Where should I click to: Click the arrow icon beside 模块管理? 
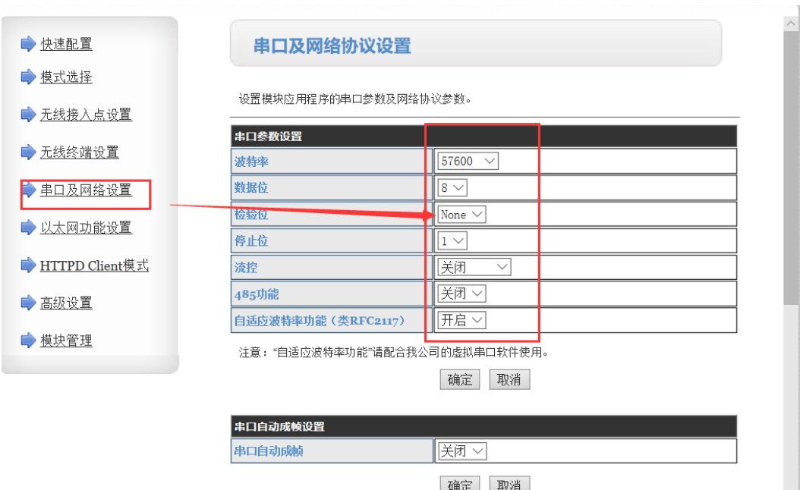(x=28, y=340)
